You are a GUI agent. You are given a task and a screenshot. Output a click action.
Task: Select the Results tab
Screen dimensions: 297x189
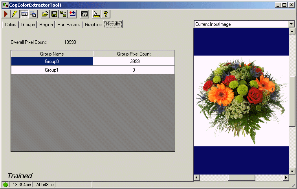click(x=113, y=24)
